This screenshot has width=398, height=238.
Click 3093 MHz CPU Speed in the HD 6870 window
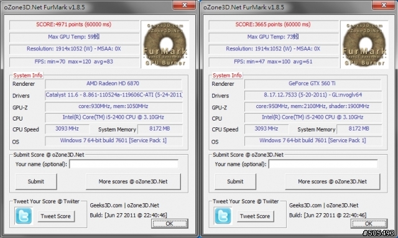pos(67,129)
